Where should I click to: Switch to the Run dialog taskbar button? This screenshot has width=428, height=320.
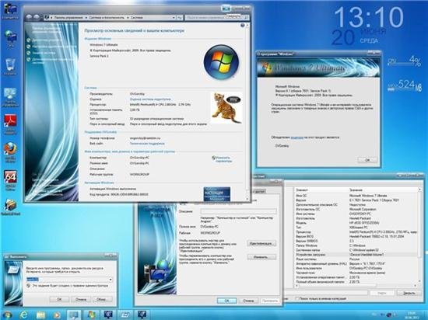coord(125,315)
